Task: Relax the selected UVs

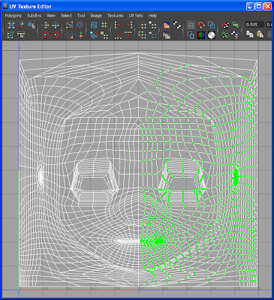Action: coord(104,35)
